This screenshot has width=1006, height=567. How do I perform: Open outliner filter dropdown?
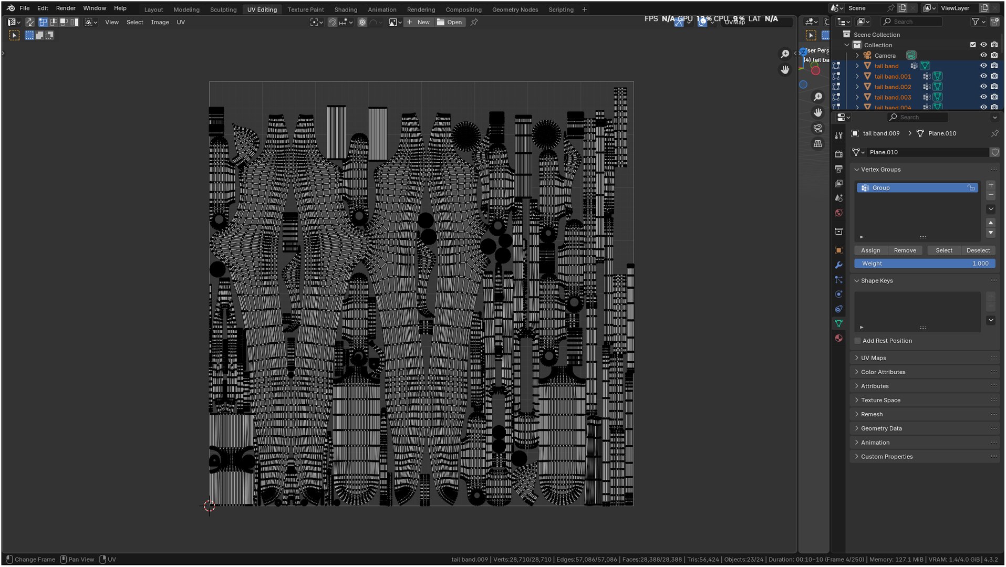point(978,22)
